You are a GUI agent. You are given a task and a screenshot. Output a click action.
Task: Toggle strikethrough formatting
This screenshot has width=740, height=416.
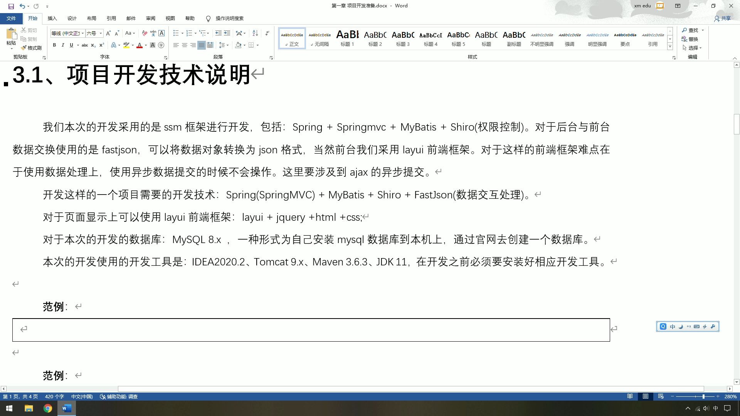[x=85, y=45]
